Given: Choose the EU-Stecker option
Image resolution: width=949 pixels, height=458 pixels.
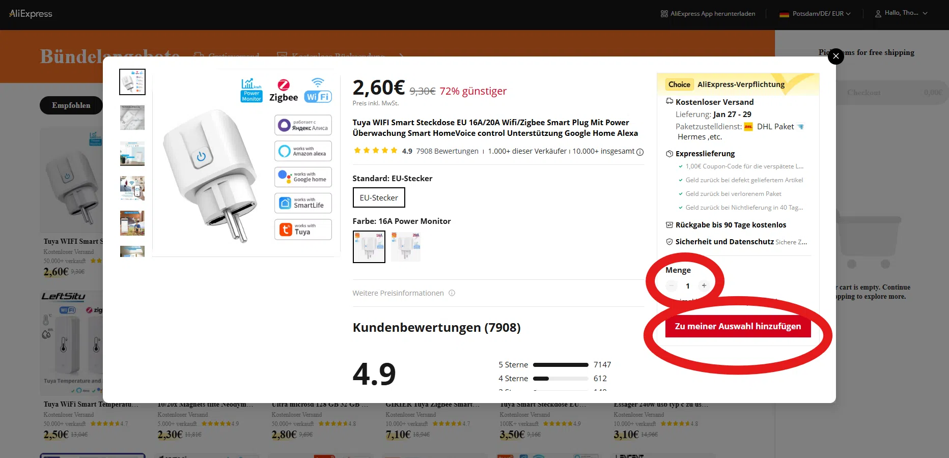Looking at the screenshot, I should click(379, 197).
